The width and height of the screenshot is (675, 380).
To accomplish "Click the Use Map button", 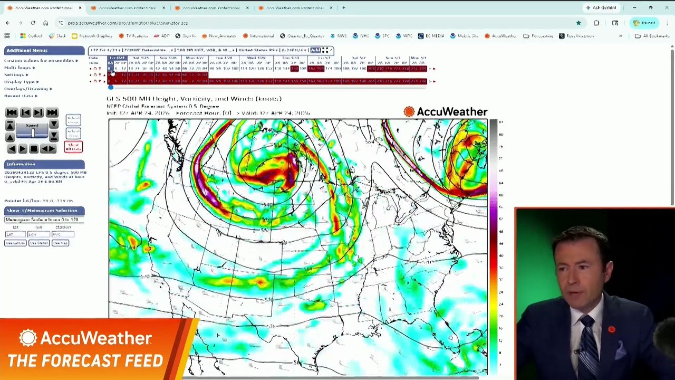I will [x=60, y=243].
